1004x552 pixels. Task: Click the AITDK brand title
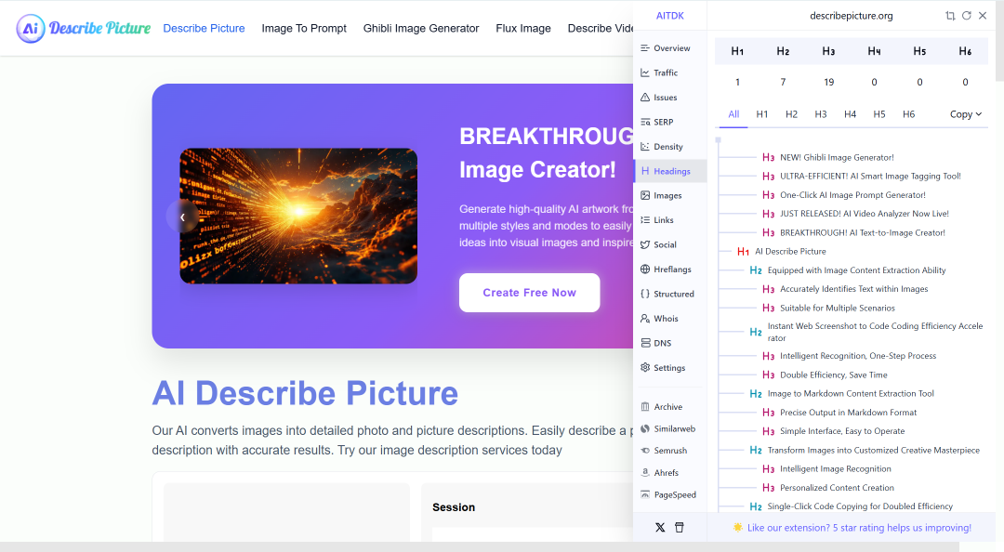(669, 16)
